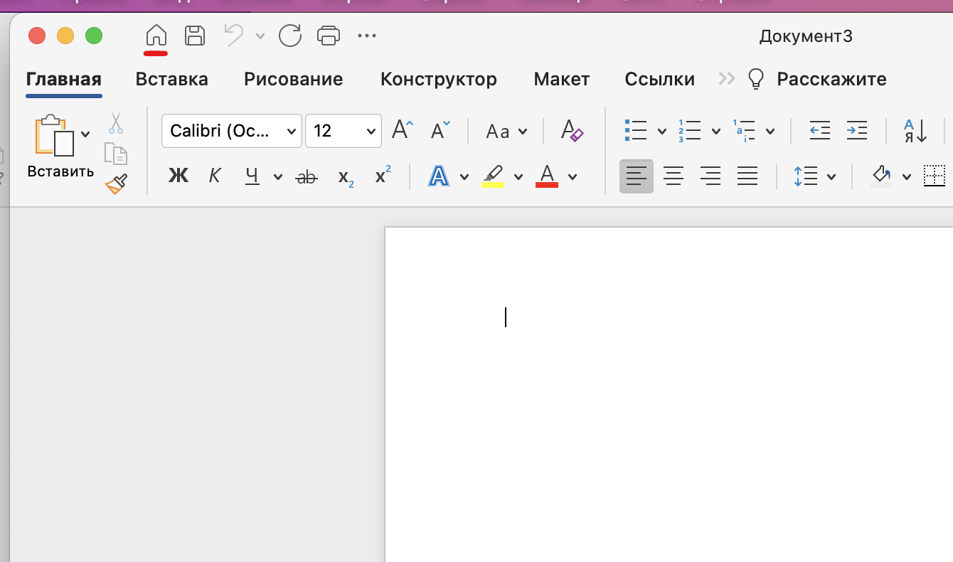Open the Конструктор ribbon tab

pyautogui.click(x=438, y=79)
